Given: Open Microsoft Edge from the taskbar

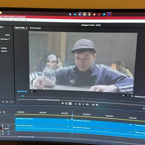Looking at the screenshot, I should (104, 15).
